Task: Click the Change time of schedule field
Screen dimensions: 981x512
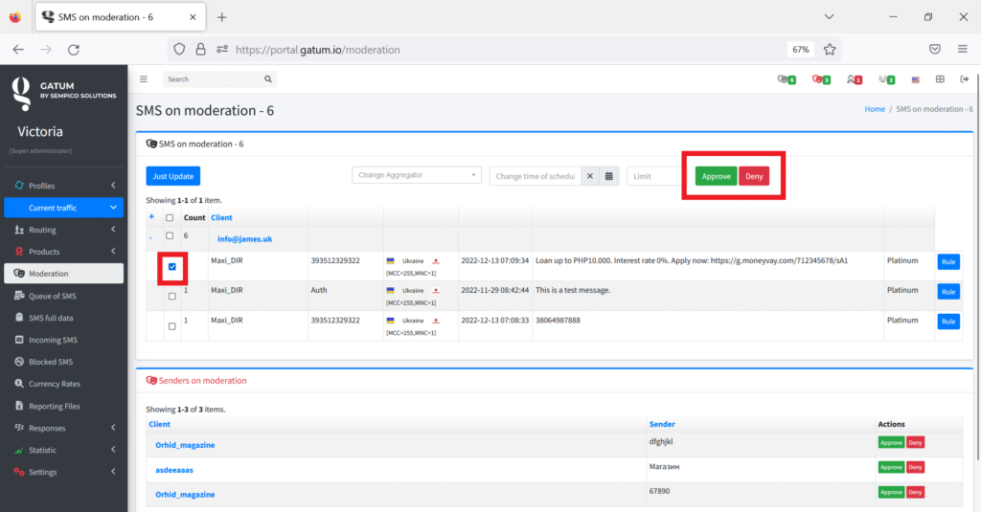Action: (536, 176)
